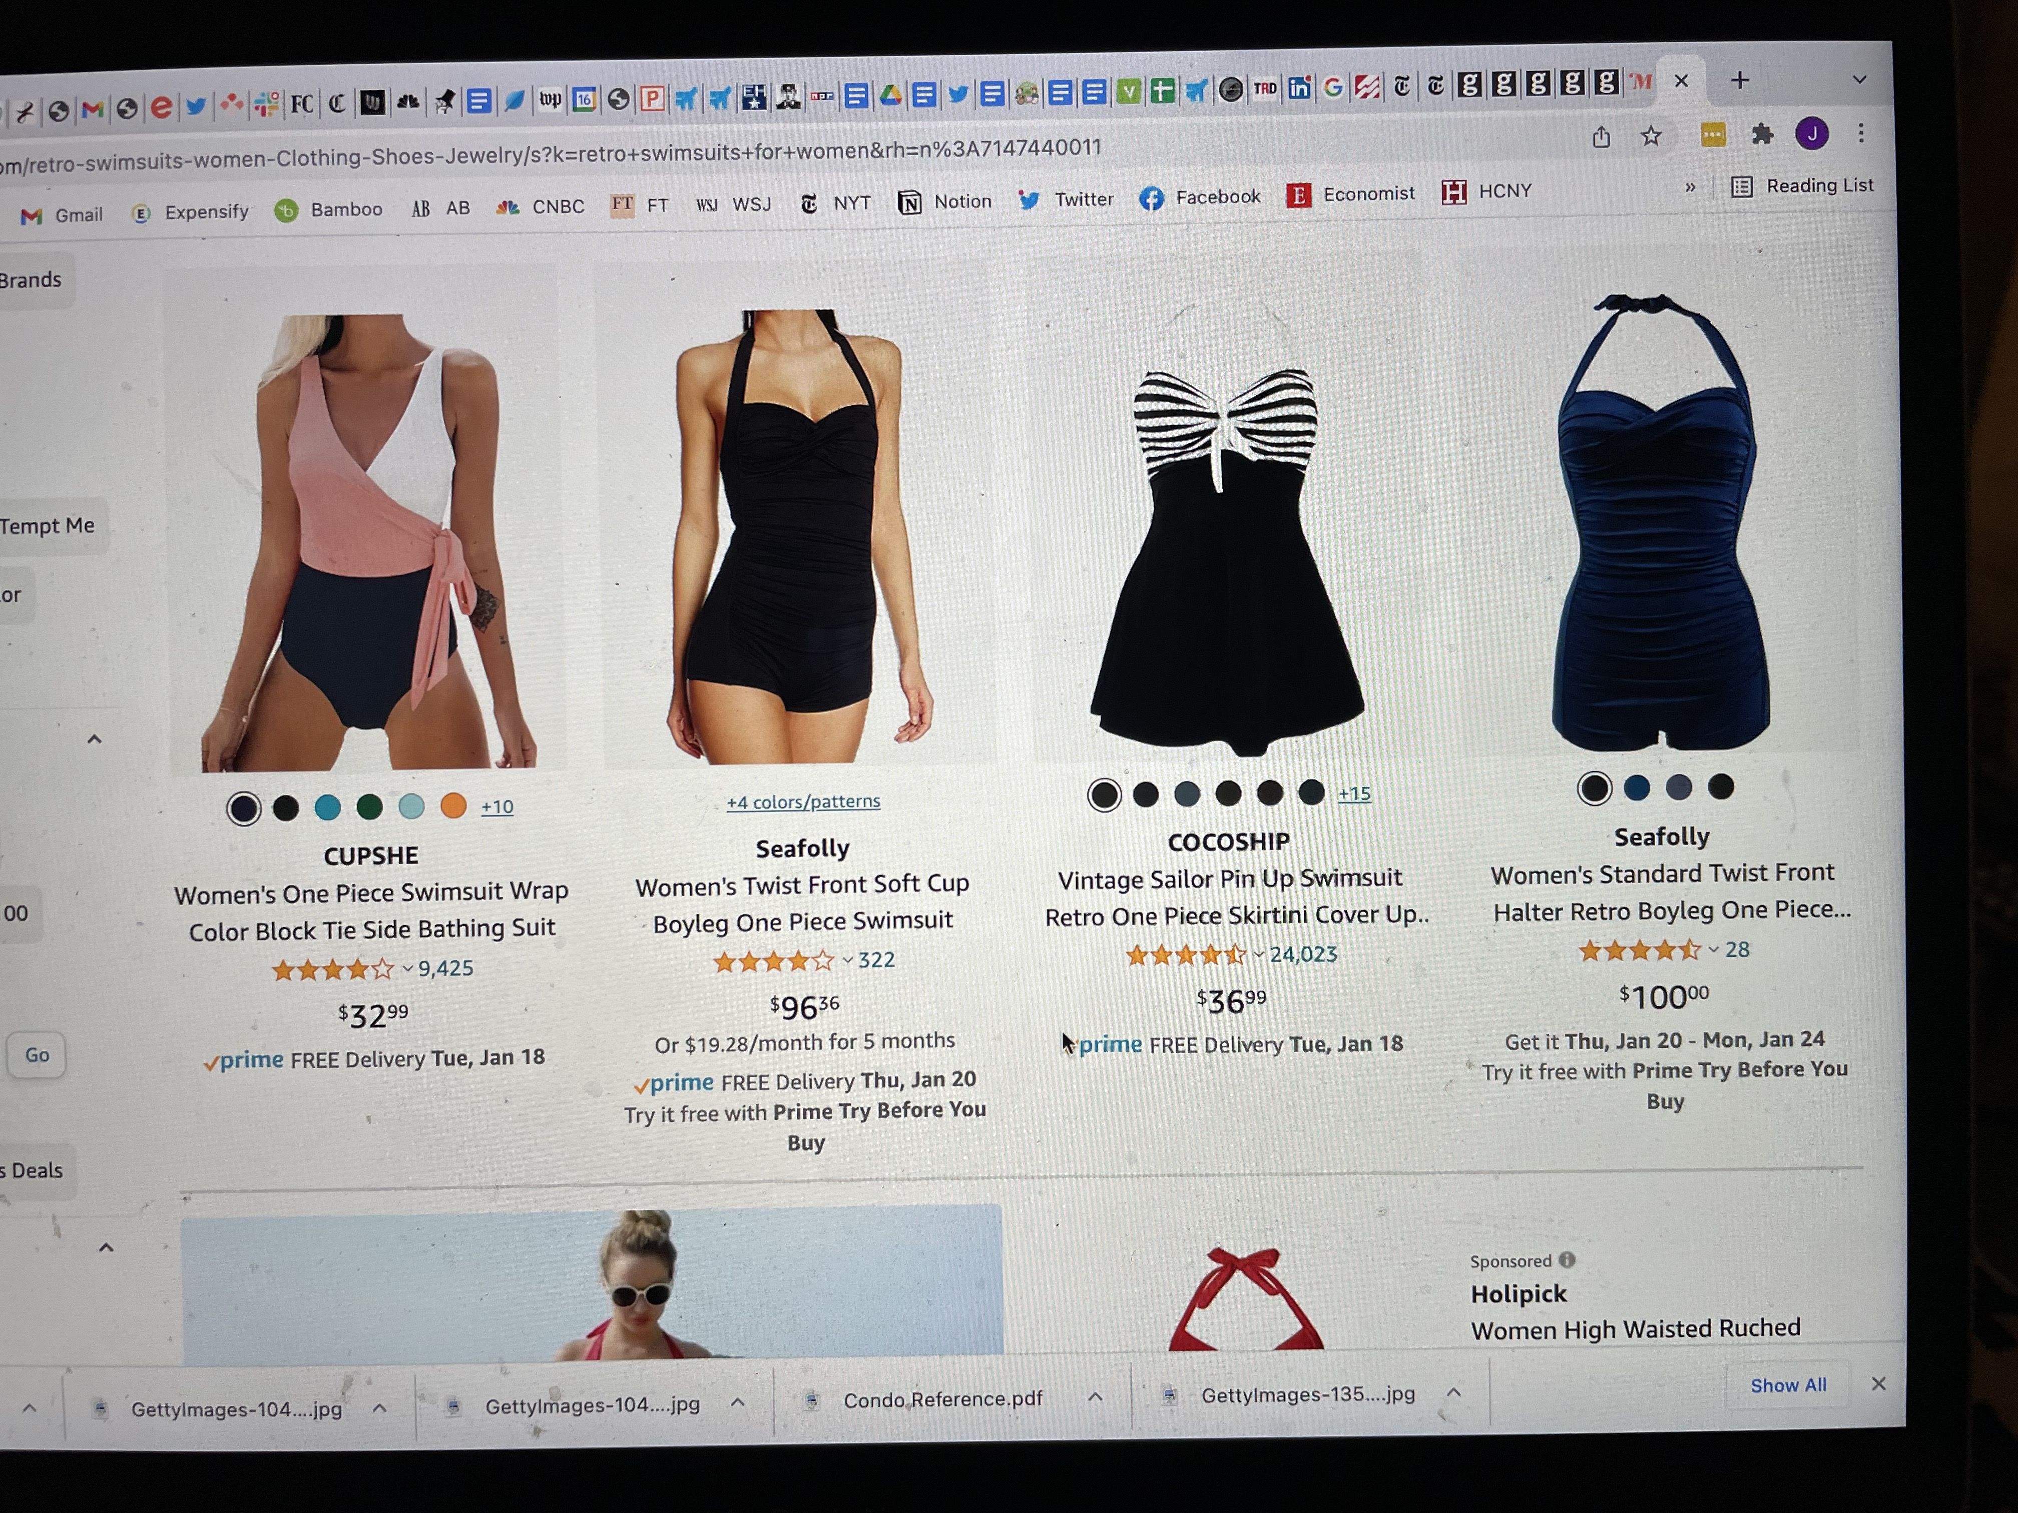Expand the rating breakdown beside 24,023 reviews
Screen dimensions: 2018x1513
(x=1259, y=955)
